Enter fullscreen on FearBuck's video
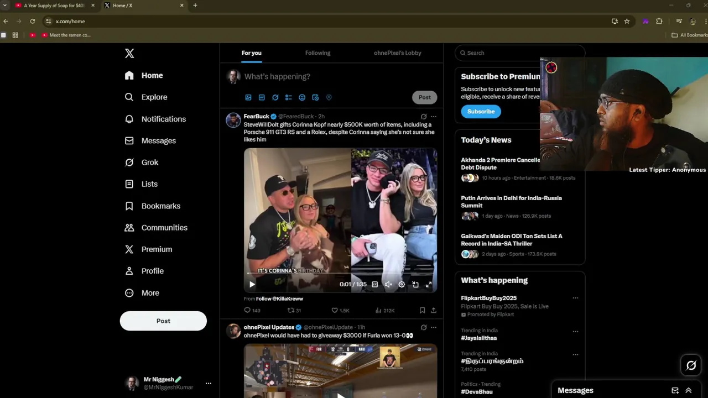708x398 pixels. click(429, 284)
